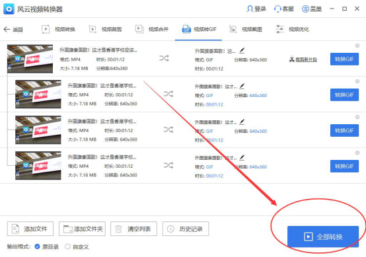Edit output name pencil in fourth row
The image size is (366, 257).
(242, 157)
